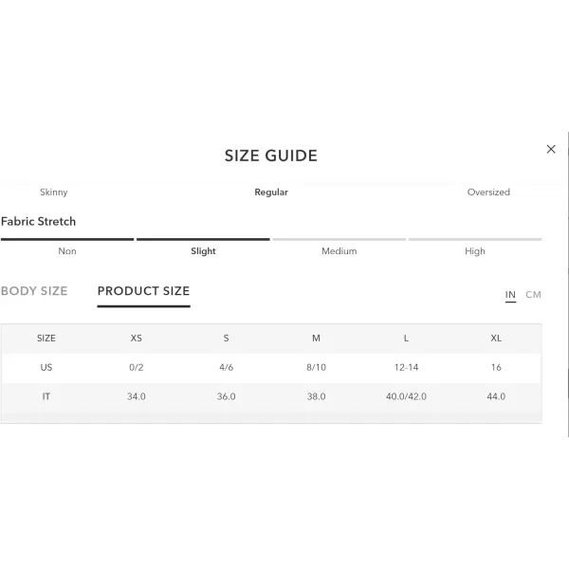Click the dialog's vertical scrollbar

568,284
